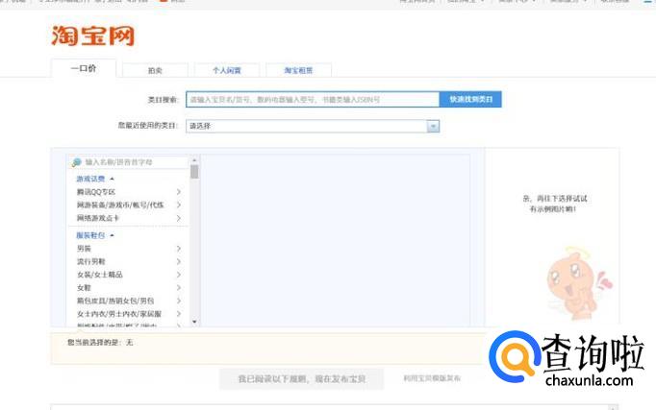656x410 pixels.
Task: Open the 淘宝租赁 tab
Action: [299, 70]
